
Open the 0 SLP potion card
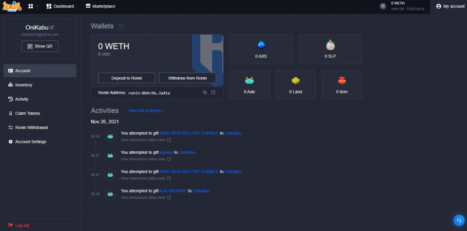coord(330,49)
